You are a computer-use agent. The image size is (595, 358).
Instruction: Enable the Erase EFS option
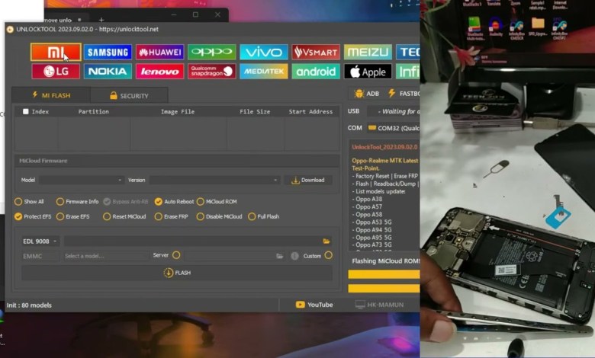(60, 216)
